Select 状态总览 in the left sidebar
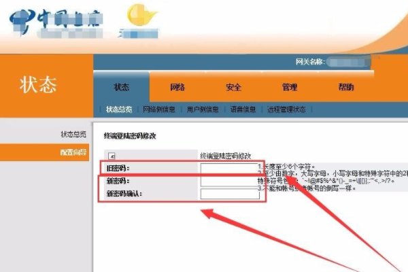 coord(73,135)
